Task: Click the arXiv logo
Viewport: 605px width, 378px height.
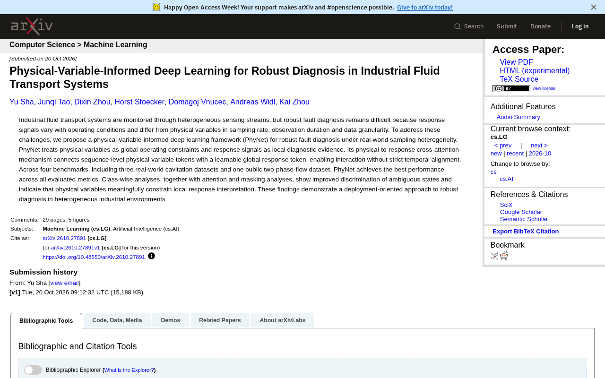Action: (x=32, y=26)
